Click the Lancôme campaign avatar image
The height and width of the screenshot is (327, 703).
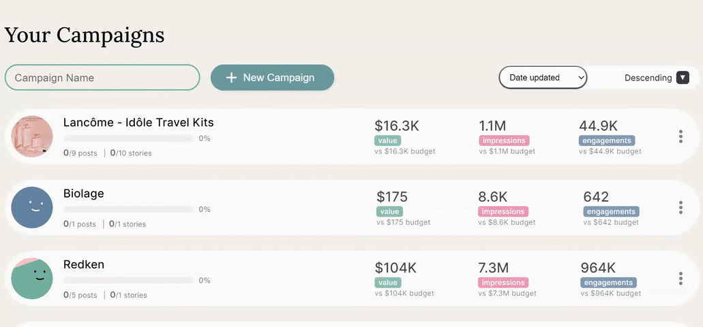coord(32,136)
